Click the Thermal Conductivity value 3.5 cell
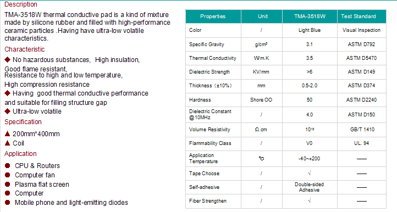Screen dimensions: 397x212 [x=310, y=58]
